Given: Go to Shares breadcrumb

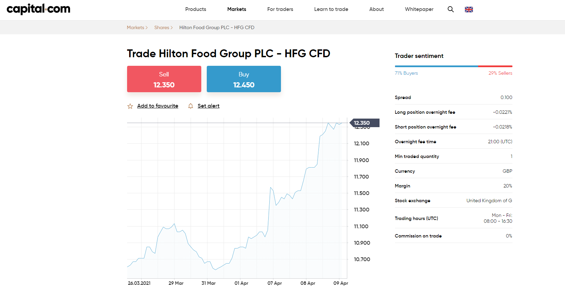Looking at the screenshot, I should coord(162,27).
